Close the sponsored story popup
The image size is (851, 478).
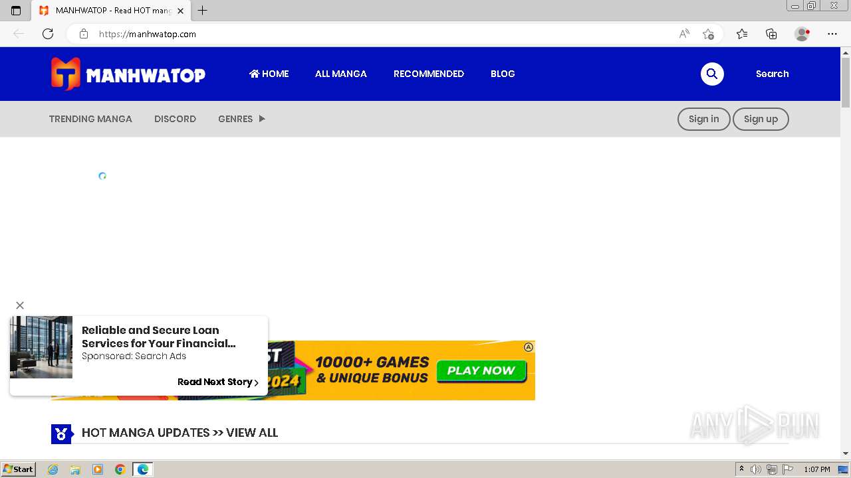pos(20,305)
